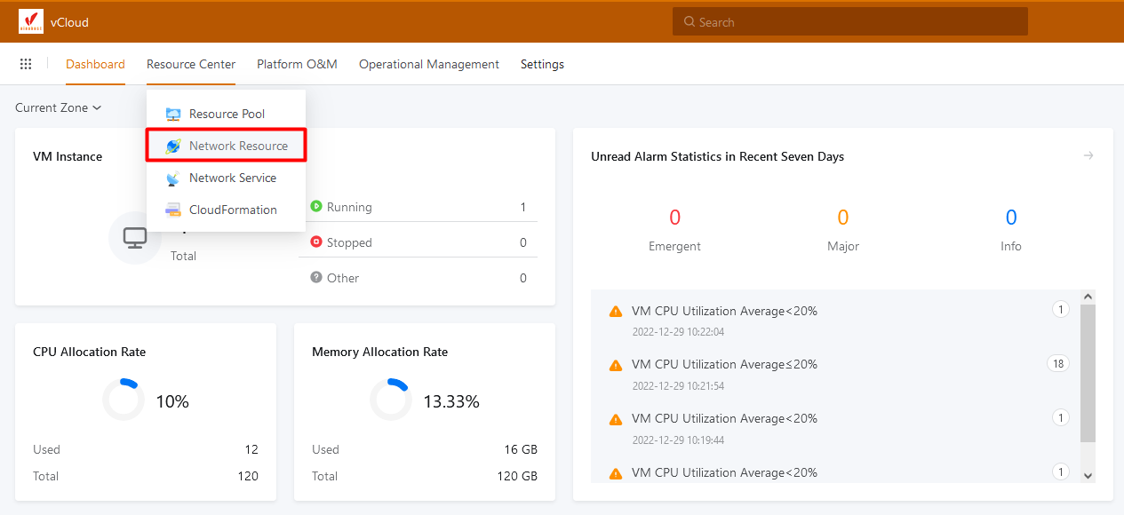Click the green Running status icon
The width and height of the screenshot is (1124, 515).
coord(316,207)
